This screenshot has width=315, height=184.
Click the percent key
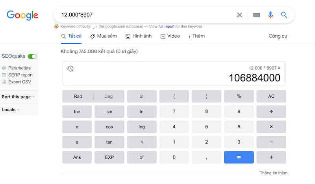239,96
